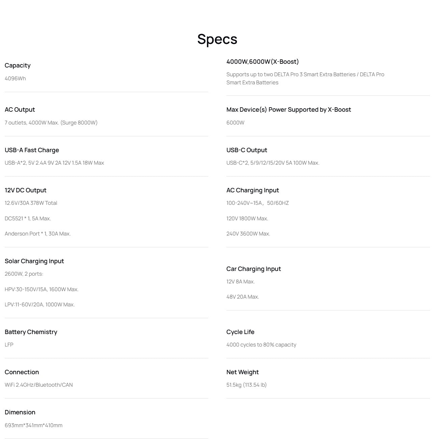
Task: Click the Battery Chemistry label
Action: pyautogui.click(x=31, y=332)
